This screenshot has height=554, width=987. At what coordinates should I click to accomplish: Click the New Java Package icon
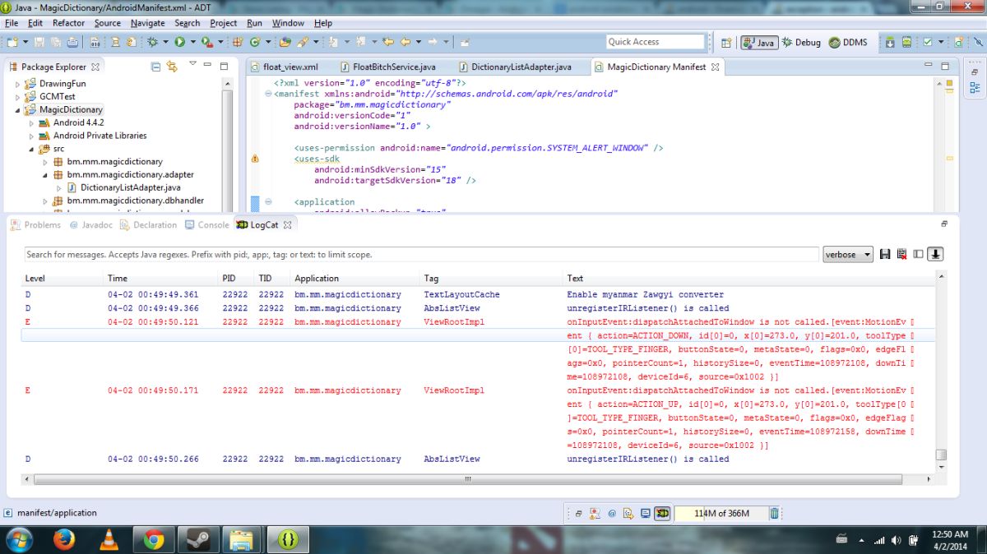click(236, 42)
